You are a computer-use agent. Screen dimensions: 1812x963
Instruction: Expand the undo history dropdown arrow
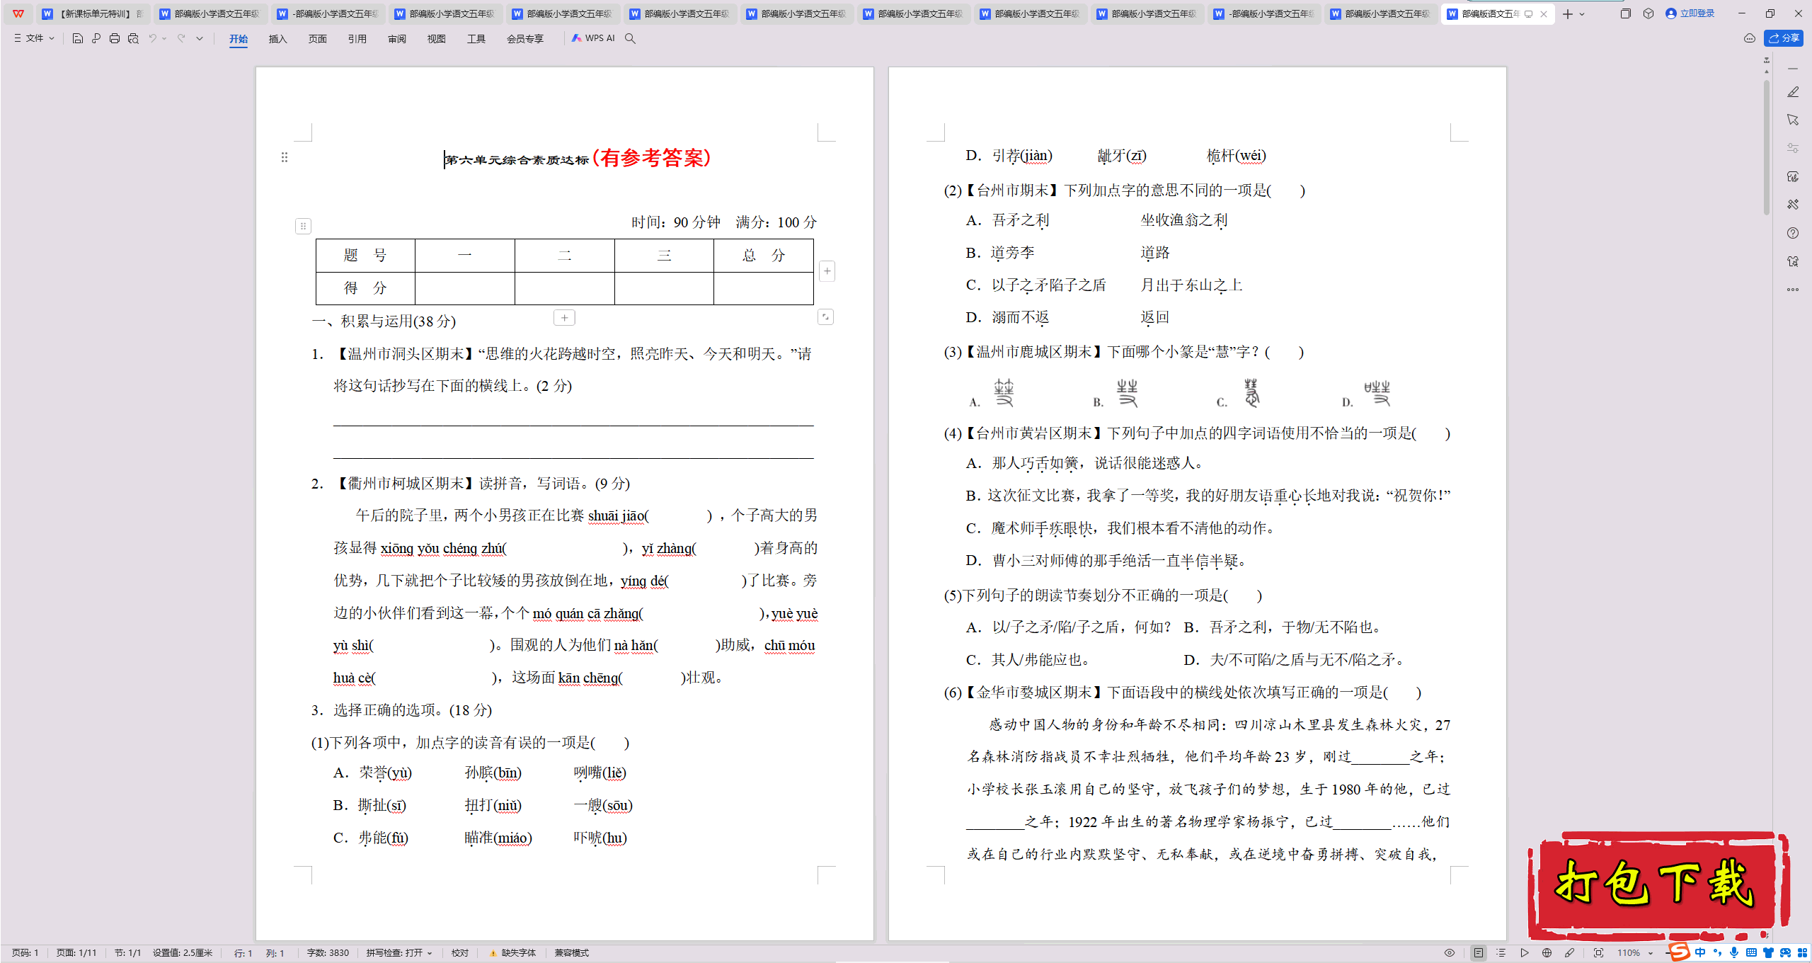click(x=164, y=38)
